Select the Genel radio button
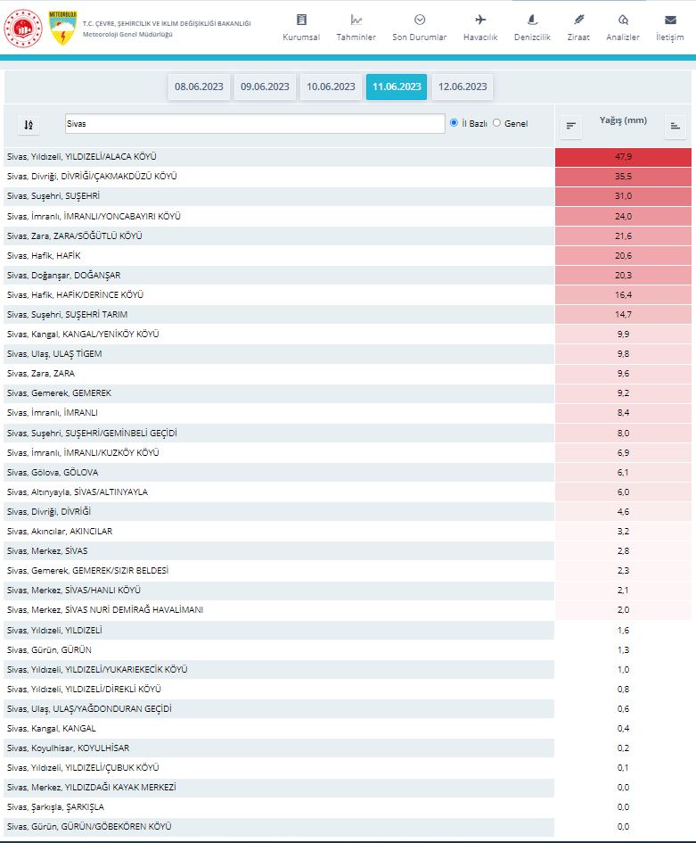The image size is (696, 843). [x=497, y=123]
